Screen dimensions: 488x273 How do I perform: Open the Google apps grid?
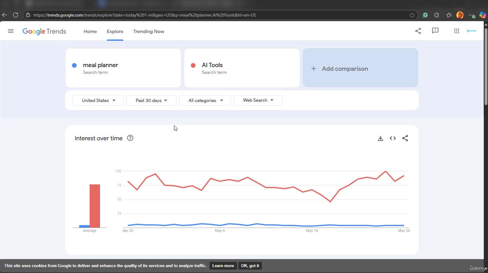click(x=457, y=31)
